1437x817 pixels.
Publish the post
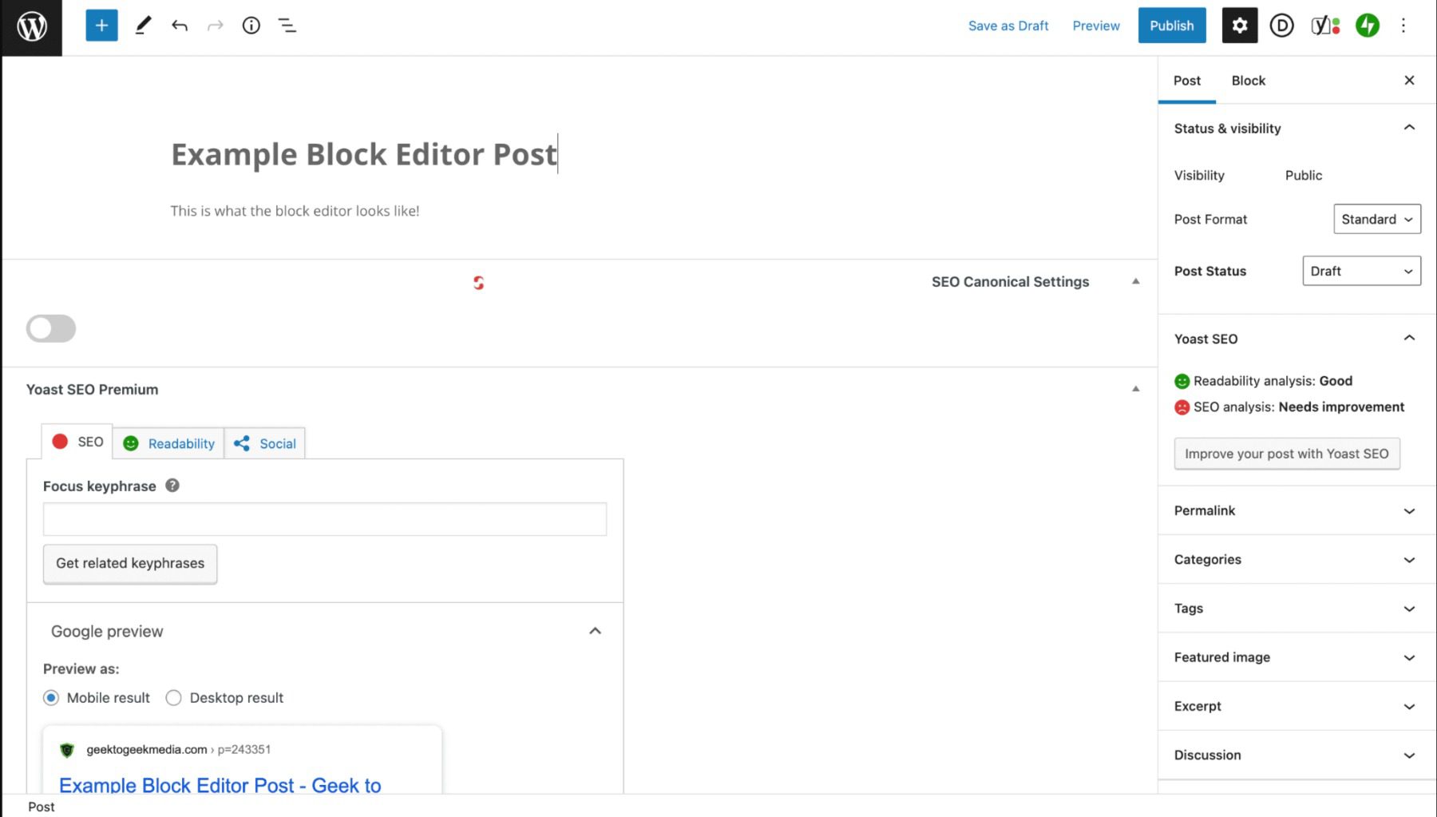point(1171,25)
